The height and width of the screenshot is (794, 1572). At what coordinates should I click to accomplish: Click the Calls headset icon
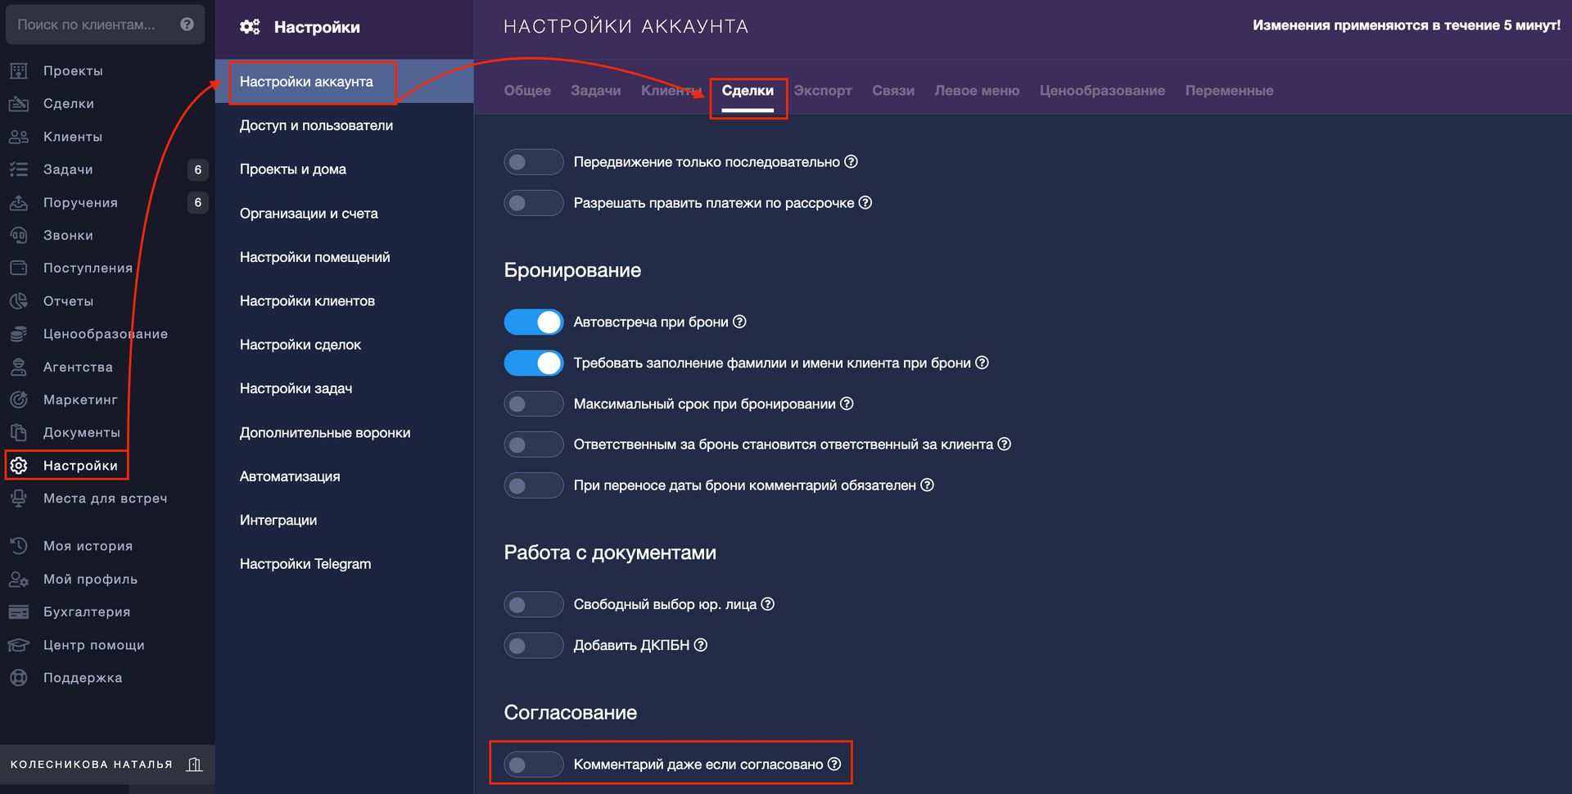[19, 236]
